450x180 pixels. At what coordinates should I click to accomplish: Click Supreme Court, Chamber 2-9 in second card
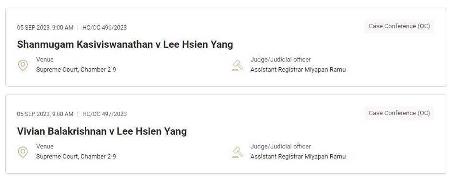(x=76, y=157)
